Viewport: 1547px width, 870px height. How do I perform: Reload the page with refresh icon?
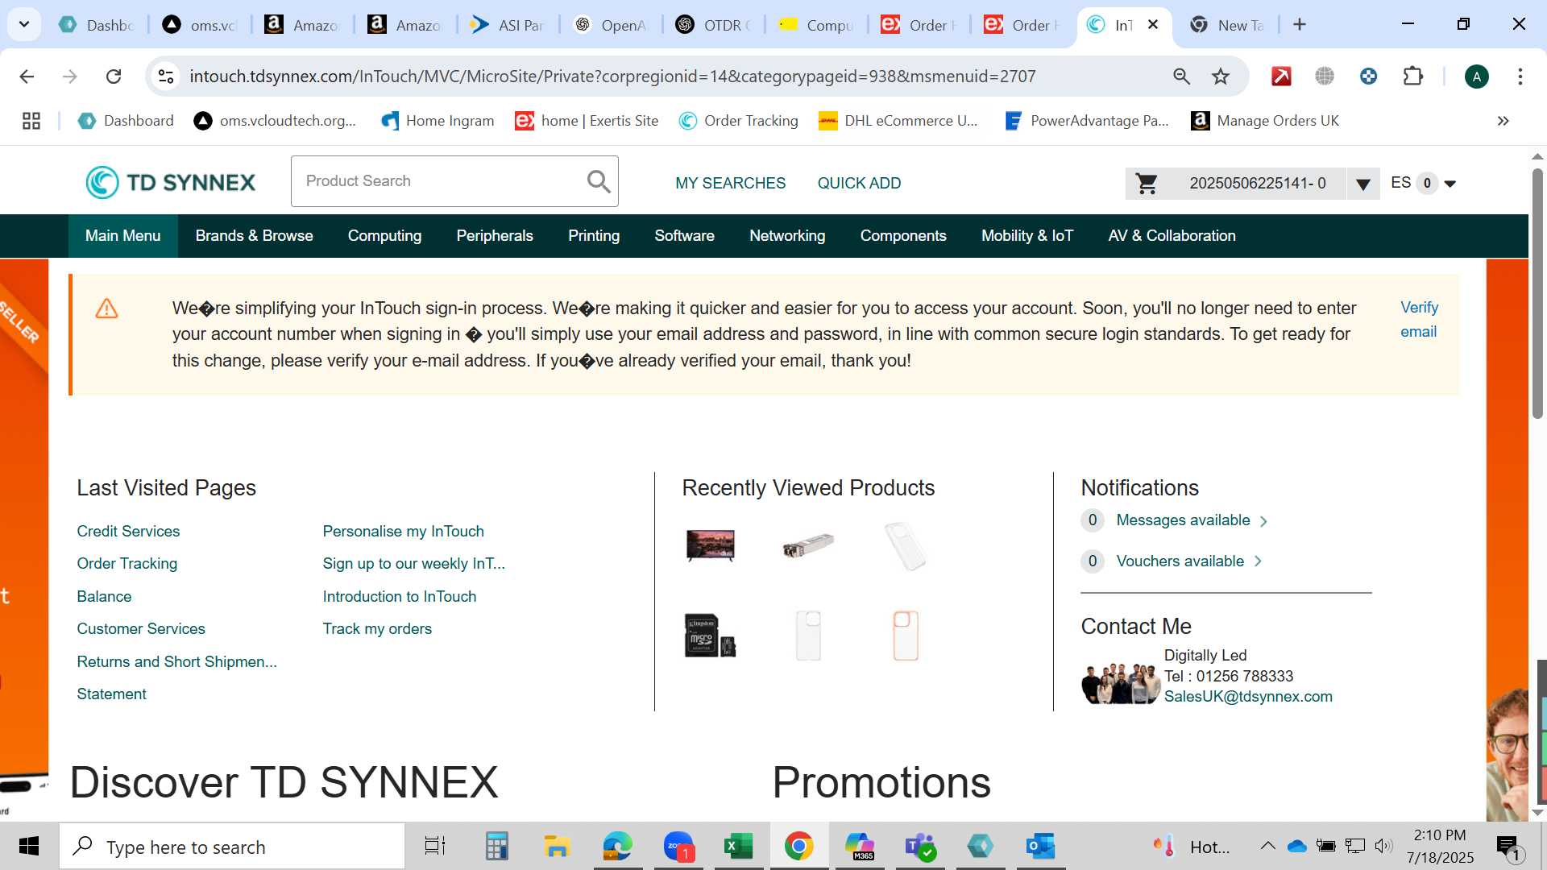pos(114,77)
